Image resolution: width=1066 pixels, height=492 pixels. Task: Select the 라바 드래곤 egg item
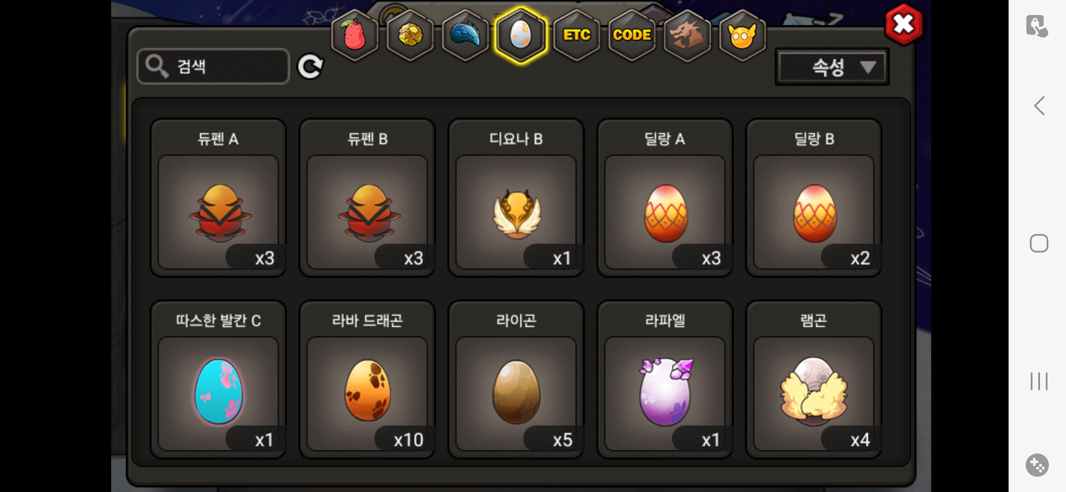click(x=367, y=379)
